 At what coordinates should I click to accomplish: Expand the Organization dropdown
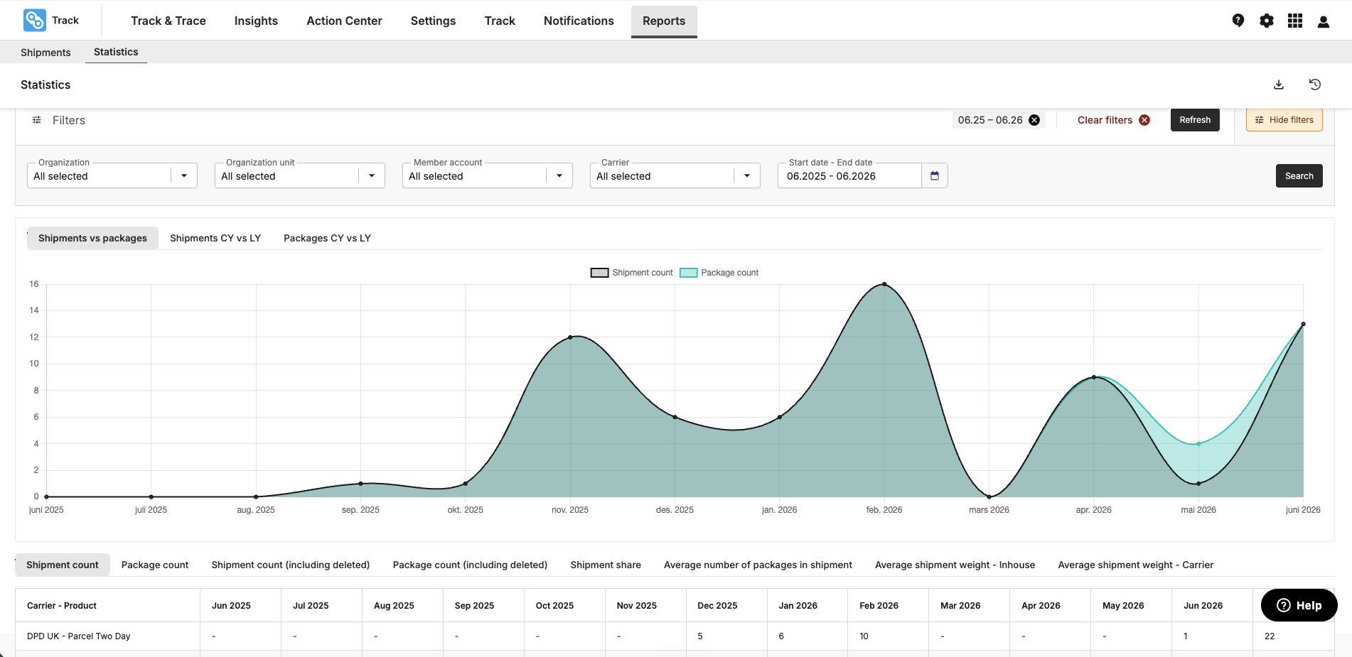pyautogui.click(x=112, y=175)
